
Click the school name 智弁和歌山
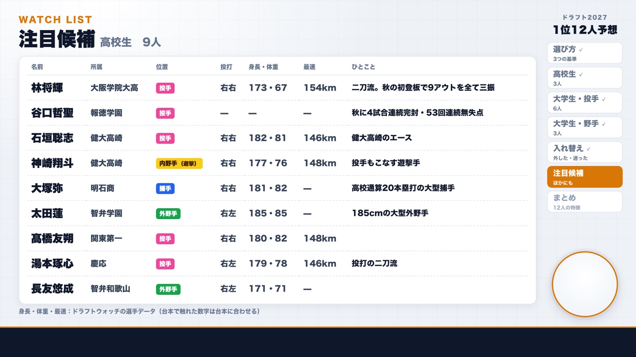click(x=110, y=289)
